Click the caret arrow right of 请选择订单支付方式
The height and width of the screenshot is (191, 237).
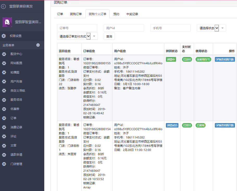point(94,36)
